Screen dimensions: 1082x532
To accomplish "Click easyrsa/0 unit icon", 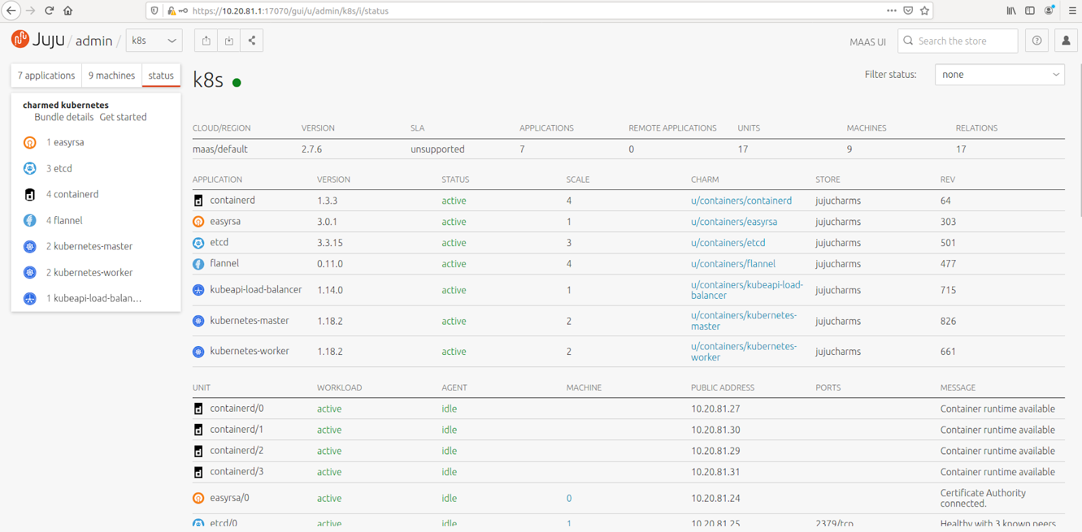I will pyautogui.click(x=198, y=498).
